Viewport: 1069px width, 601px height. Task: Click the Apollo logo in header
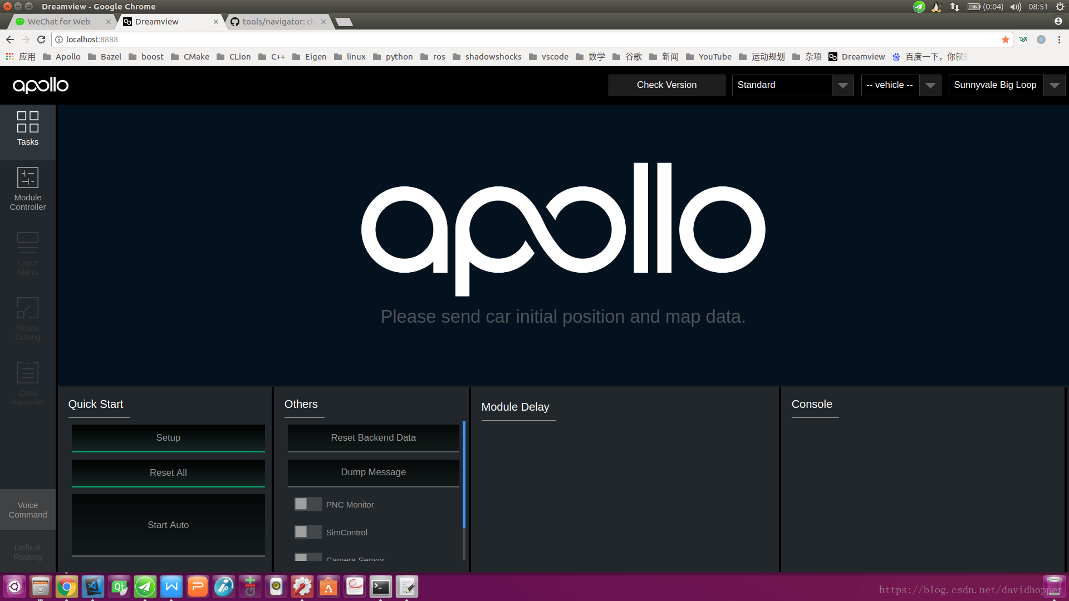coord(41,85)
